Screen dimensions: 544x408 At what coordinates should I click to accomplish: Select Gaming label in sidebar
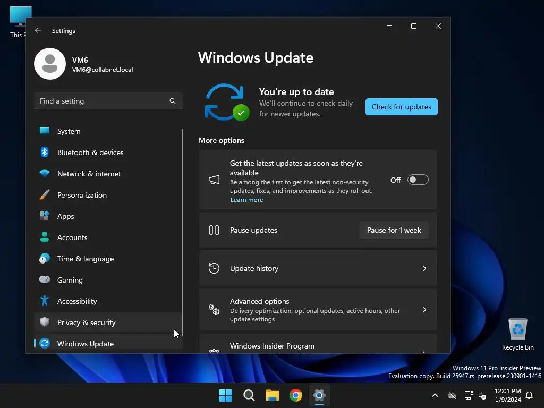(70, 280)
